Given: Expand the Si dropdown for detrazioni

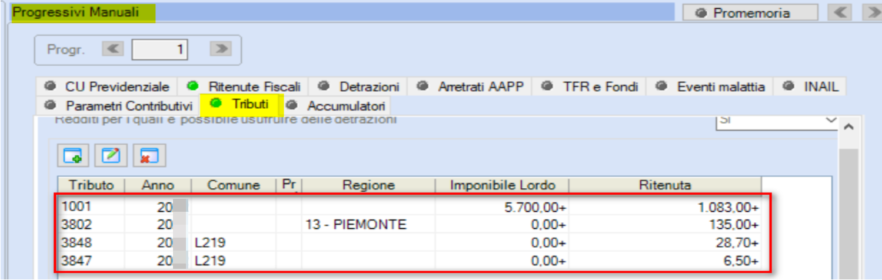Looking at the screenshot, I should [831, 121].
